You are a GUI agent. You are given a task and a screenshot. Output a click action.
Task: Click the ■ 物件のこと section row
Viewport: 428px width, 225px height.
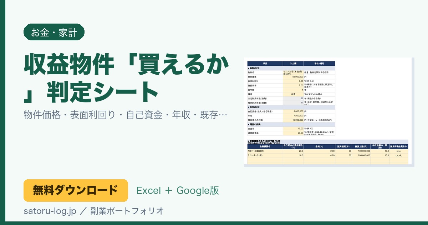[x=291, y=68]
